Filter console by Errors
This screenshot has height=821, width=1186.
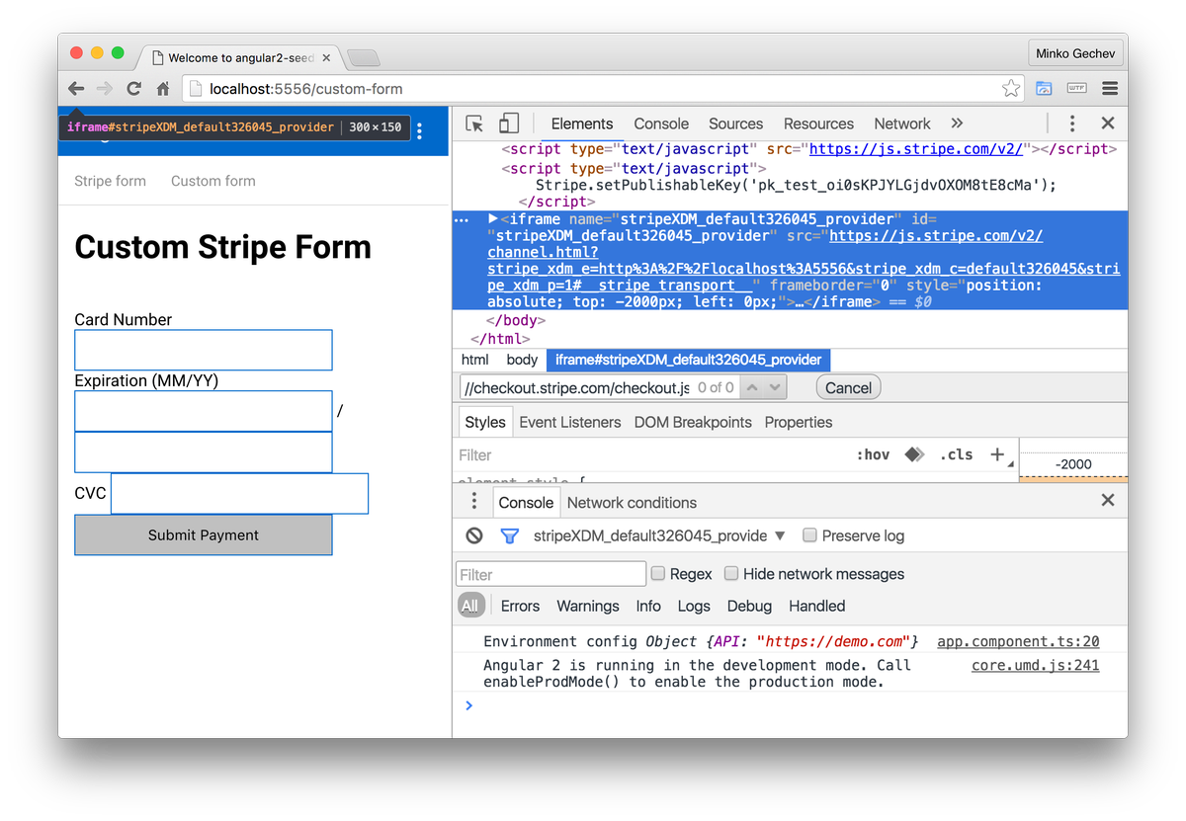tap(520, 606)
